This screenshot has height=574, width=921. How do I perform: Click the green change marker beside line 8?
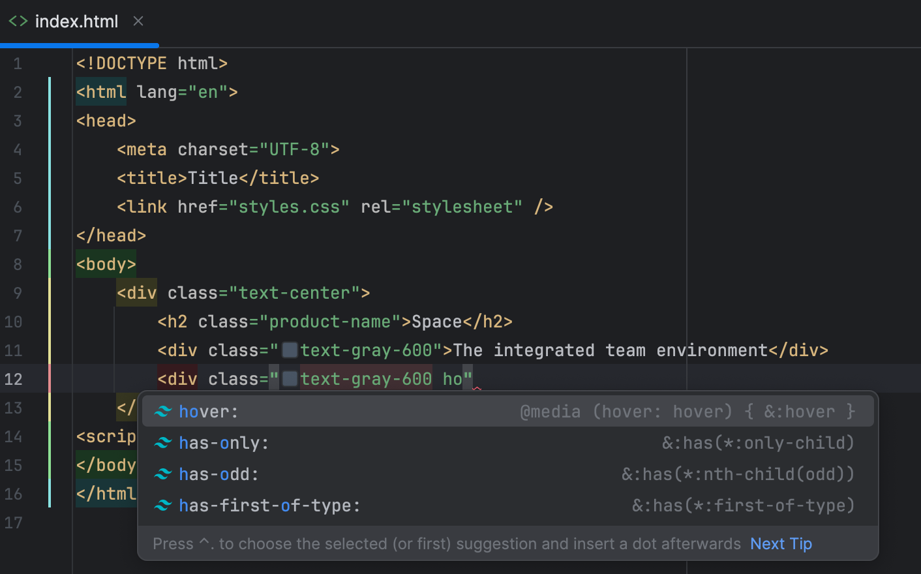[x=50, y=264]
